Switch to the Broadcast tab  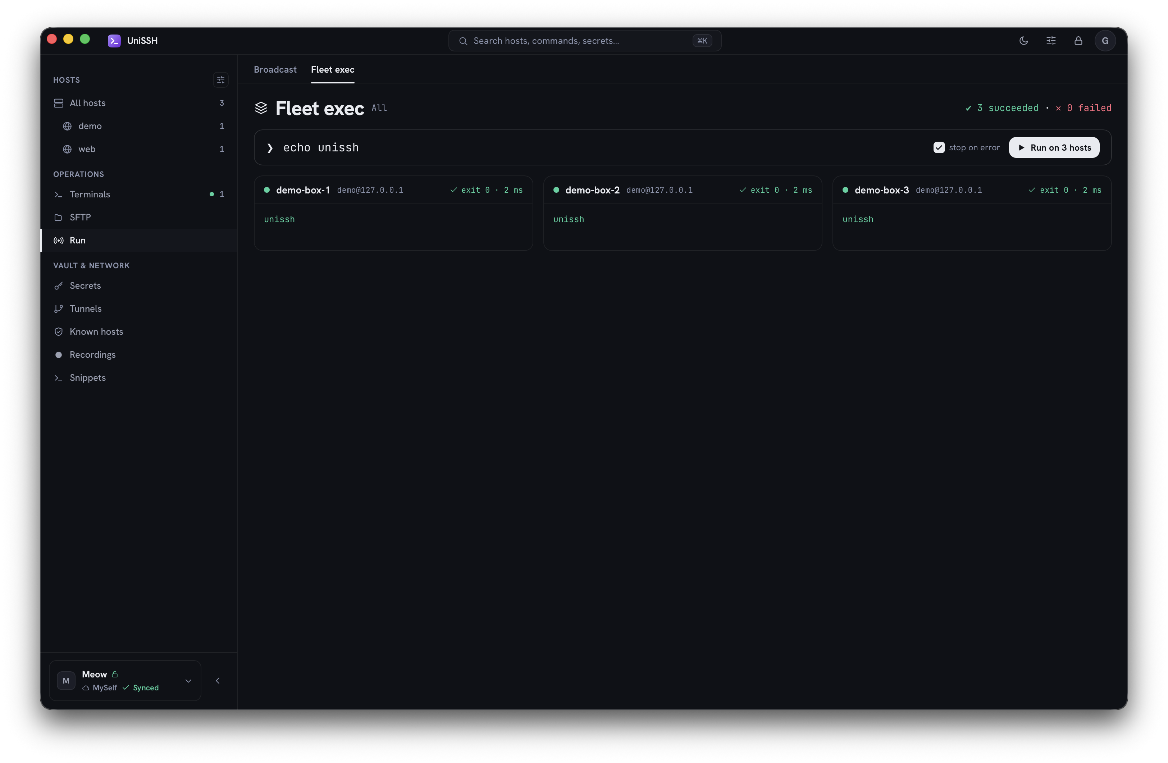click(x=275, y=70)
